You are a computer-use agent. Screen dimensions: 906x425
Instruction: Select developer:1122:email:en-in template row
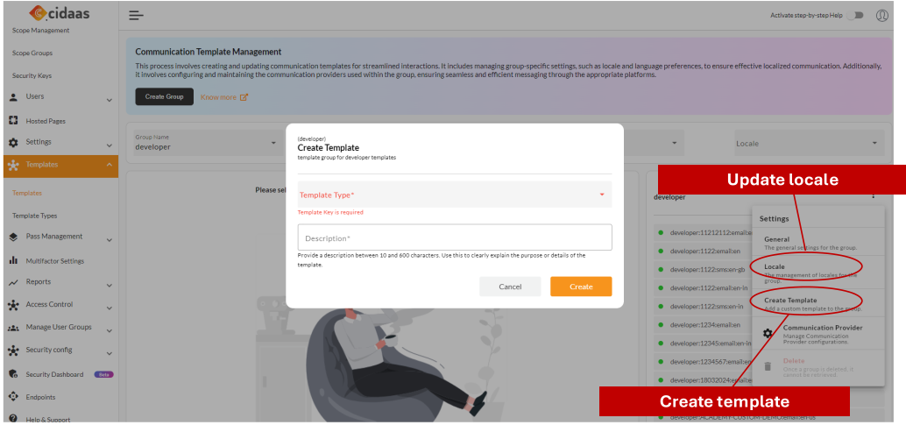click(x=704, y=287)
